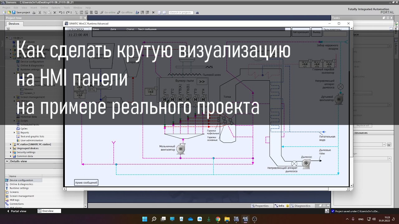Click the Open project toolbar icon
Image resolution: width=399 pixels, height=224 pixels.
[x=9, y=12]
